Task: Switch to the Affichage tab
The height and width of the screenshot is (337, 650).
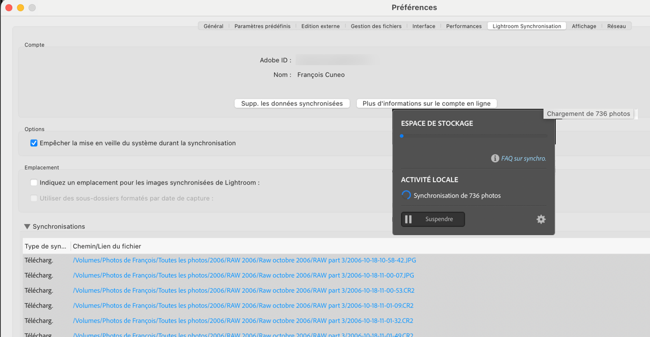Action: 584,26
